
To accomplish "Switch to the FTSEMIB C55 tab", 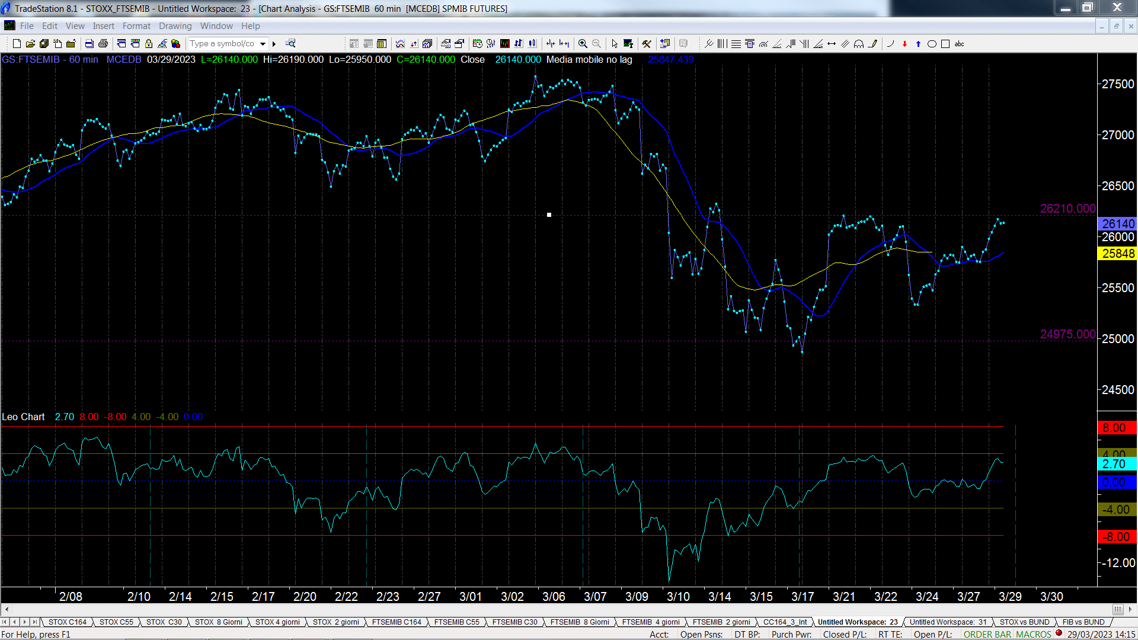I will pos(456,622).
